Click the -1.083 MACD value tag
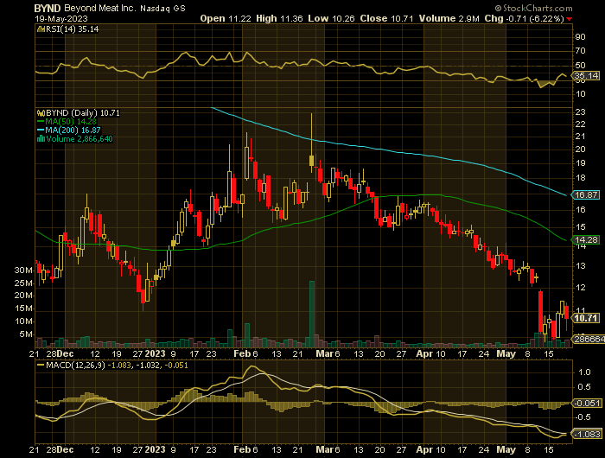This screenshot has width=605, height=458. coord(587,434)
